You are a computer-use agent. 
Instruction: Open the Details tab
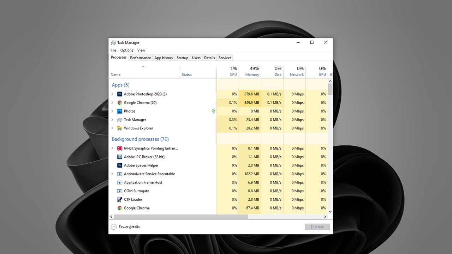click(209, 58)
